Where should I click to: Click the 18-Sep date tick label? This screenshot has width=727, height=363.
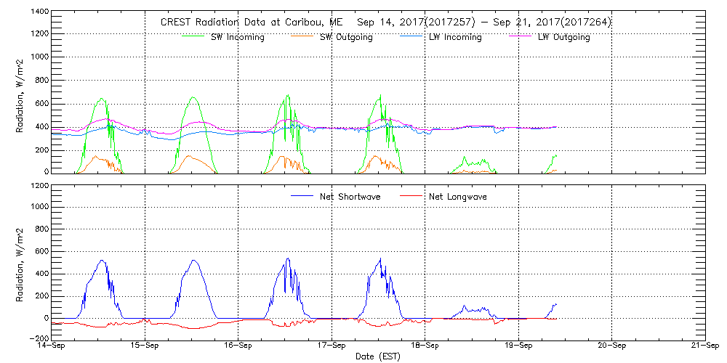[x=425, y=346]
